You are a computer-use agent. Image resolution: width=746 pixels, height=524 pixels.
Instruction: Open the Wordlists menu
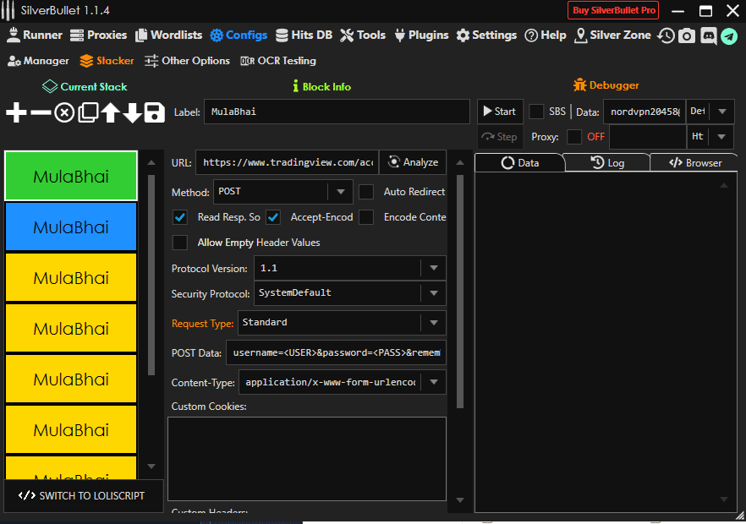[x=168, y=35]
